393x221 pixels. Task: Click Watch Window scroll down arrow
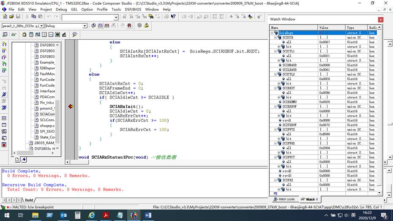tap(379, 192)
